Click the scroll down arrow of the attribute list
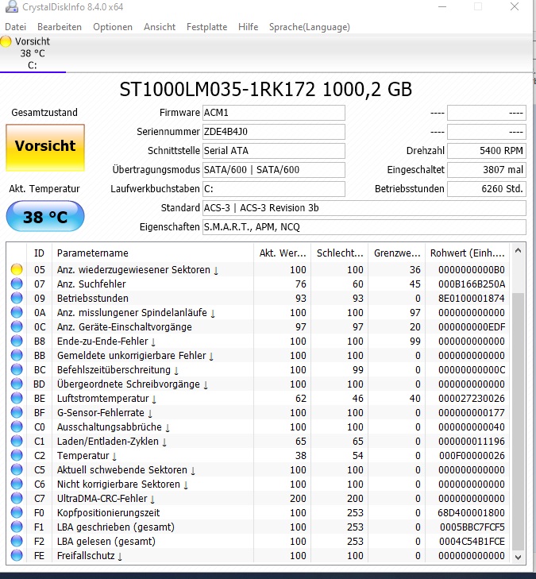The width and height of the screenshot is (536, 579). (518, 558)
